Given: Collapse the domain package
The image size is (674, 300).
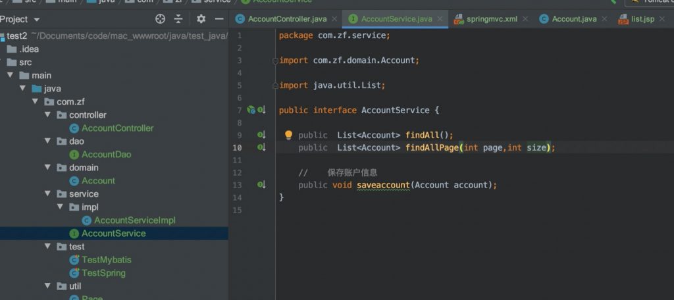Looking at the screenshot, I should tap(47, 168).
